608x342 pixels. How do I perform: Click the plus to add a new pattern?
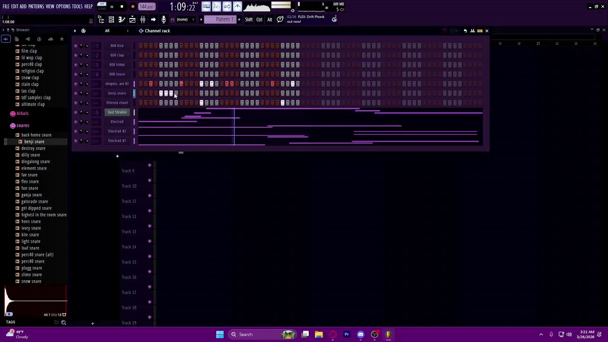pos(239,19)
